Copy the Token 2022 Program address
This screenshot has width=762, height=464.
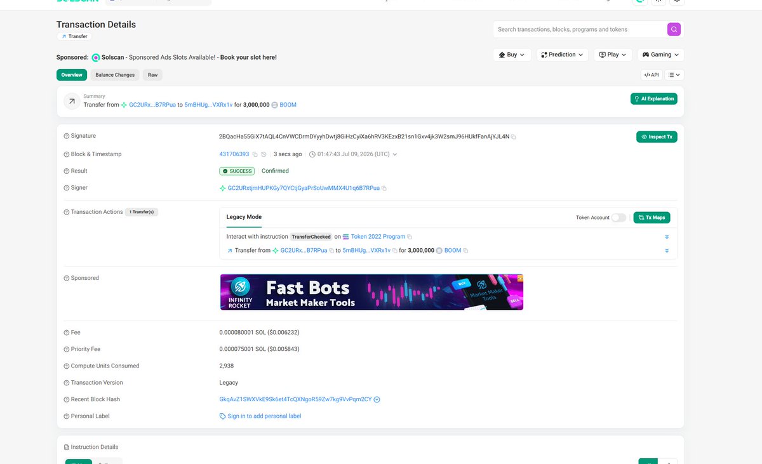pyautogui.click(x=410, y=237)
